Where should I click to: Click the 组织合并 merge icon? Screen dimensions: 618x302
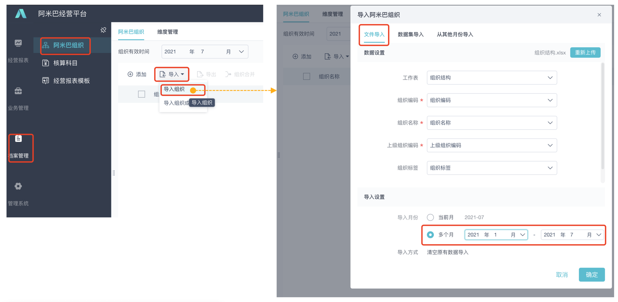228,74
